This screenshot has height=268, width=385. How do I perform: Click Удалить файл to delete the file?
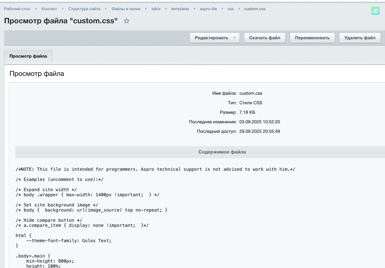[359, 38]
